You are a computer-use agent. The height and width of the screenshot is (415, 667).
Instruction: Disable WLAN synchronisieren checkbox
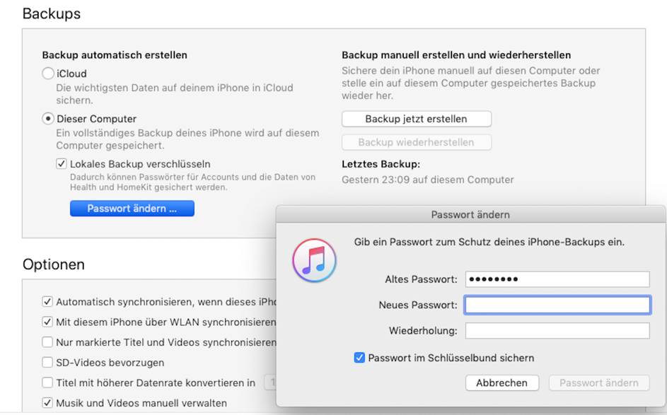pyautogui.click(x=47, y=322)
